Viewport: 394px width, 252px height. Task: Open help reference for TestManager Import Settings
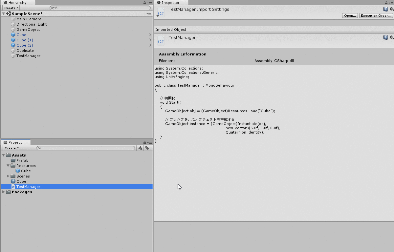385,9
